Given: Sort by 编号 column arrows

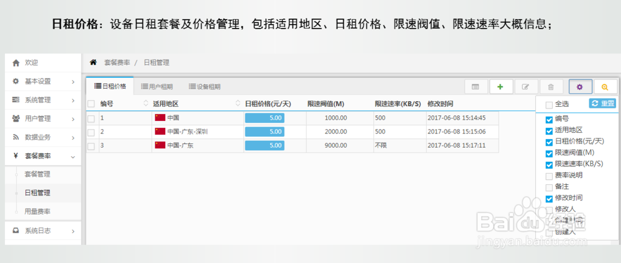Looking at the screenshot, I should [146, 104].
